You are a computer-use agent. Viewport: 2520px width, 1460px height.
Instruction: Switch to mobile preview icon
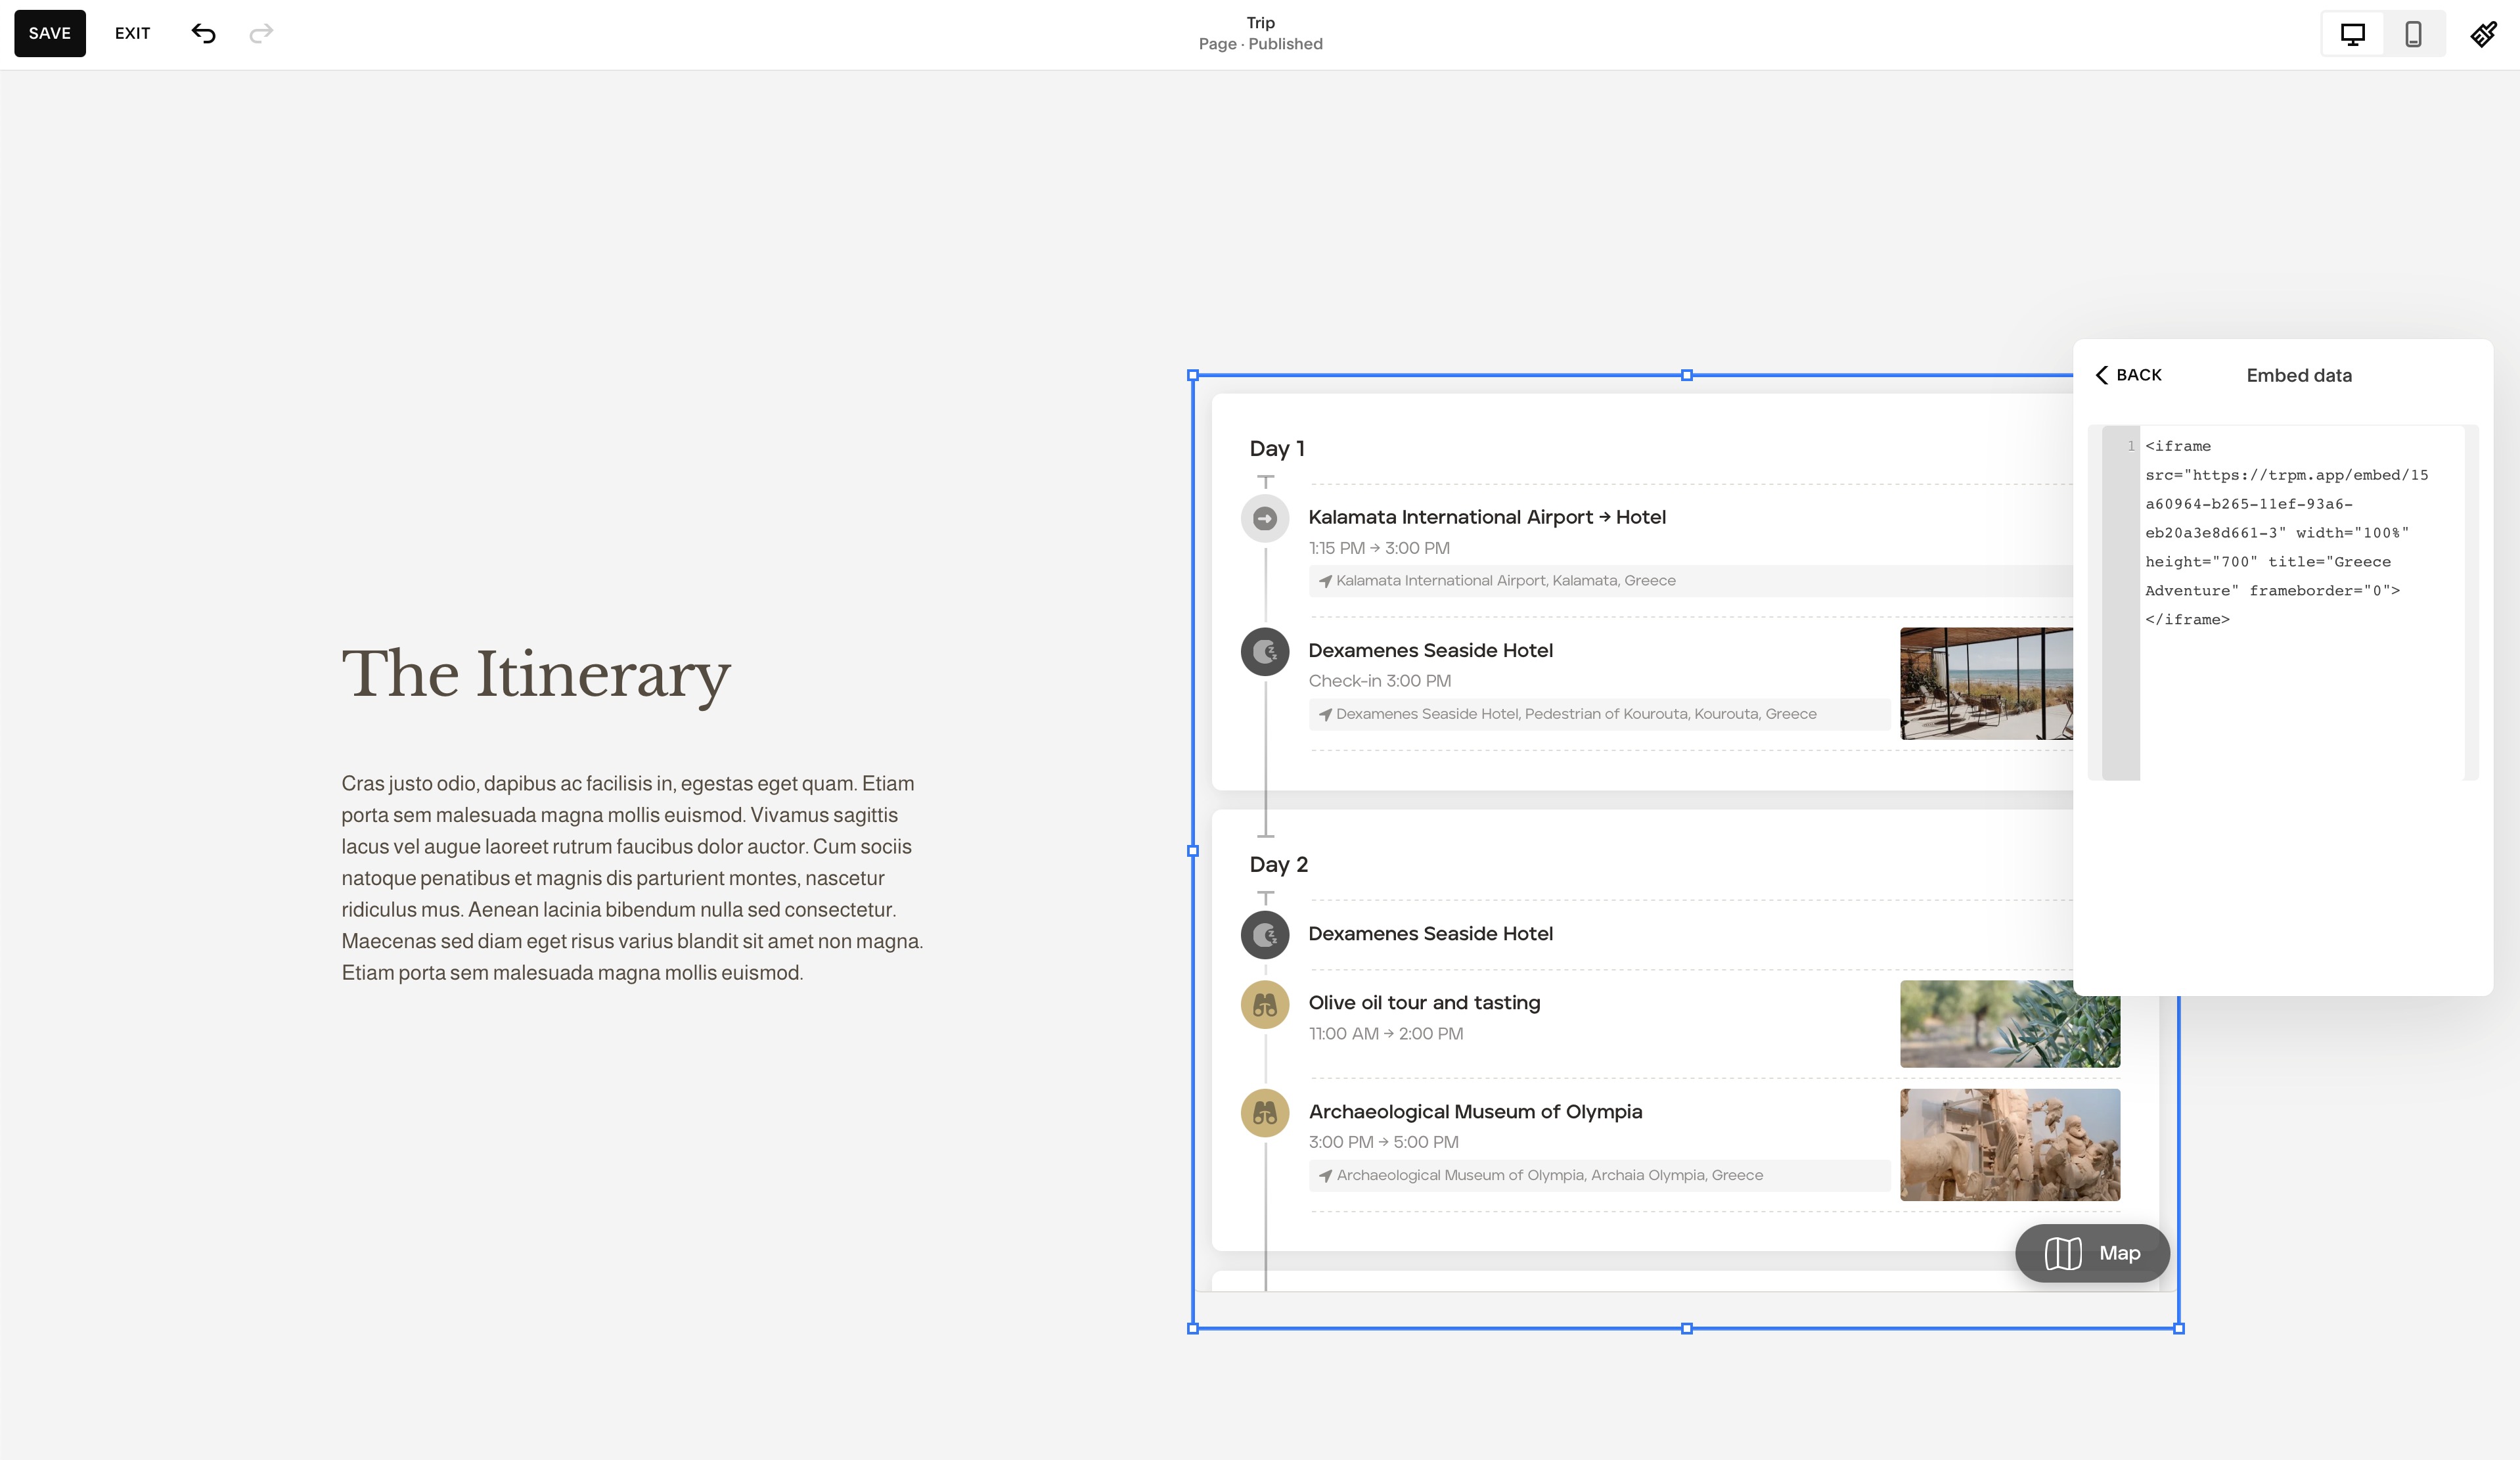2413,34
